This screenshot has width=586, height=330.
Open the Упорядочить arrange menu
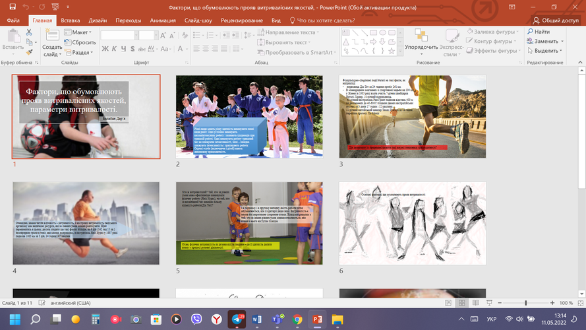[421, 42]
